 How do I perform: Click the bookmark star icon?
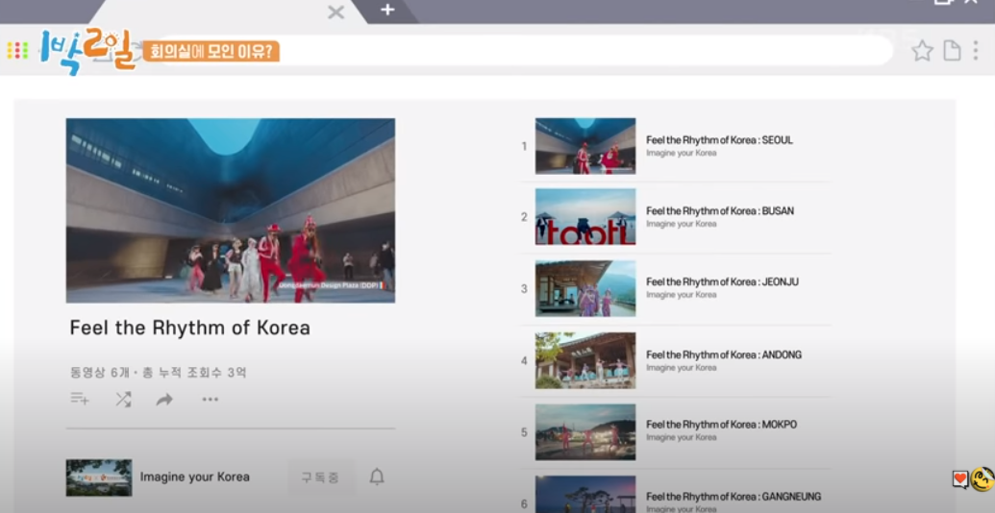click(x=922, y=51)
